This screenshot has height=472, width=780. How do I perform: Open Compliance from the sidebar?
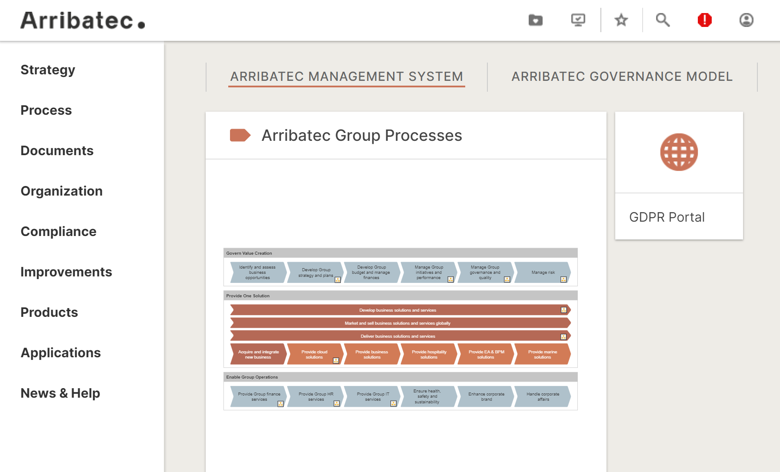(58, 231)
